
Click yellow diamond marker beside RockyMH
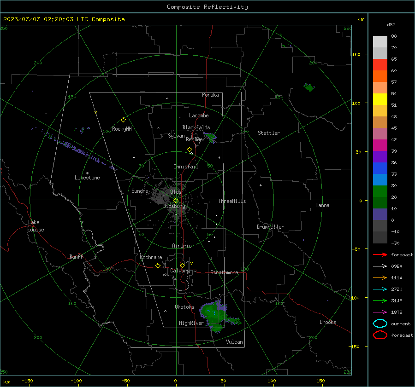coord(123,120)
